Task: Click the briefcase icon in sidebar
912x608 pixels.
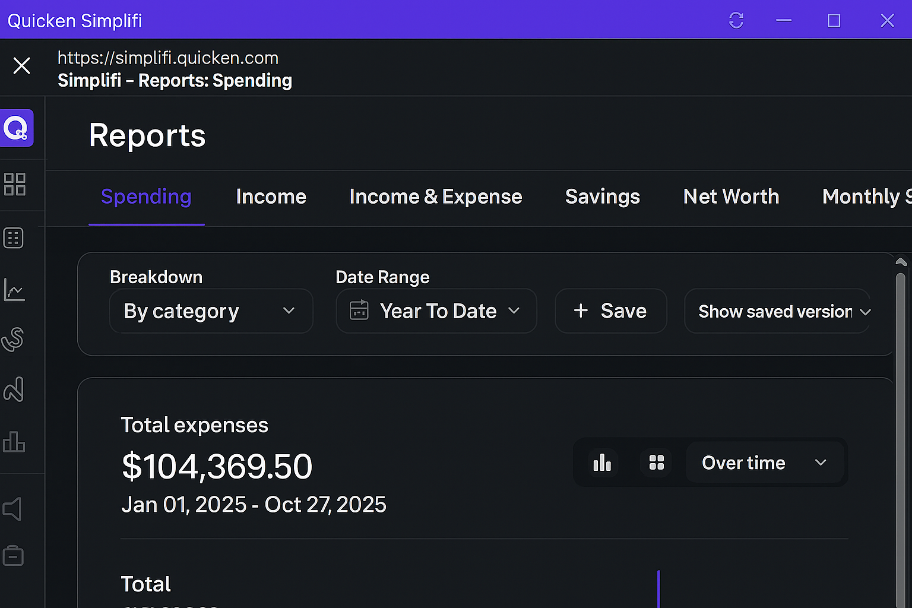Action: pyautogui.click(x=13, y=556)
